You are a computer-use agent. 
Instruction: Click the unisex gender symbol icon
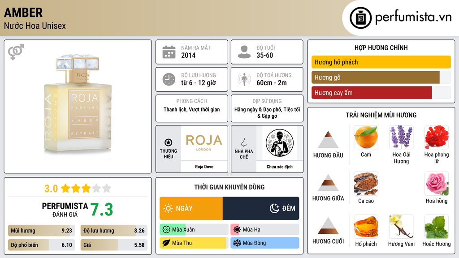click(x=16, y=52)
